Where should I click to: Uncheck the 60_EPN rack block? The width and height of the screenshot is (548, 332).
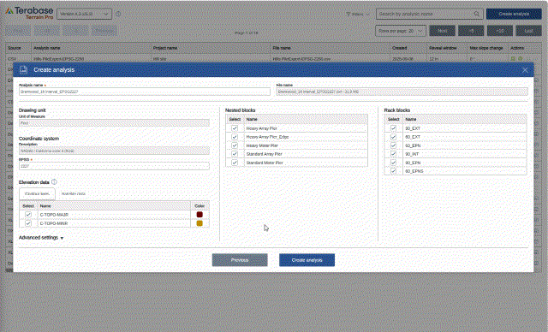(x=393, y=145)
